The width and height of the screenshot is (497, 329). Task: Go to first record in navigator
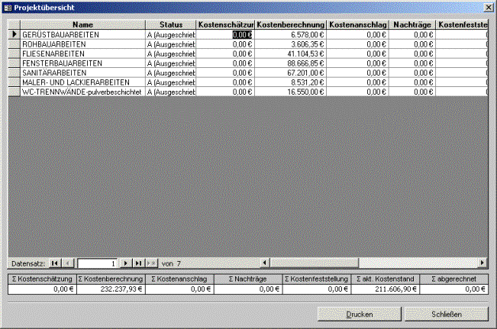tap(56, 263)
